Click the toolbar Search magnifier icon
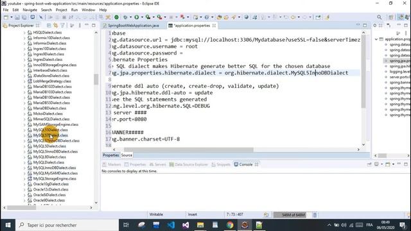The width and height of the screenshot is (411, 231). click(380, 17)
